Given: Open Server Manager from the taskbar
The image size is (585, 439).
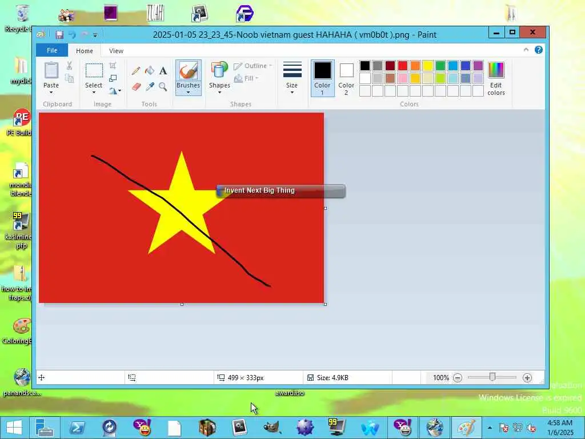Looking at the screenshot, I should tap(45, 428).
